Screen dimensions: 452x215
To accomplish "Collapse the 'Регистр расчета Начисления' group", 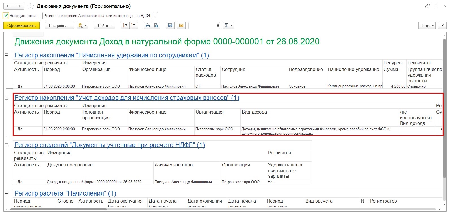I will pos(6,194).
